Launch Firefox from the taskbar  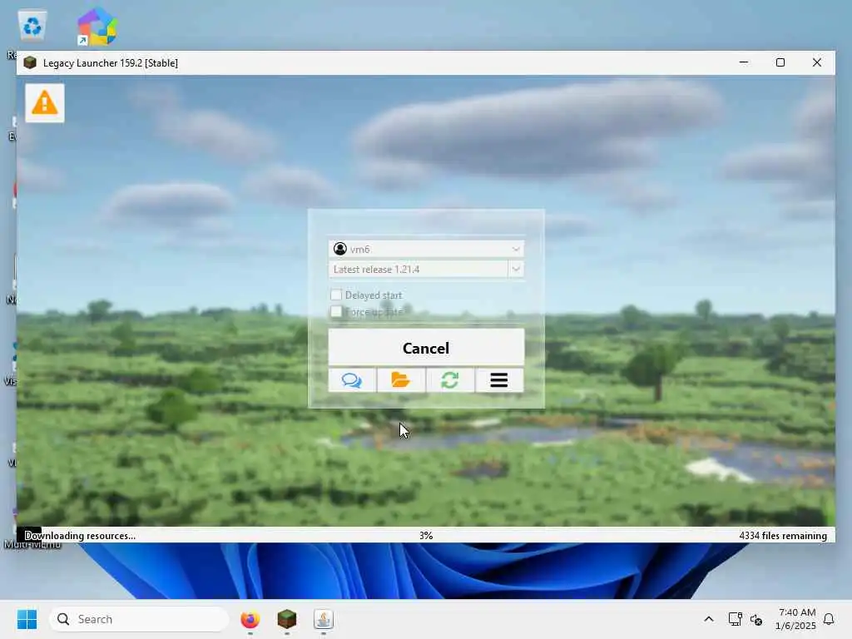pyautogui.click(x=250, y=619)
